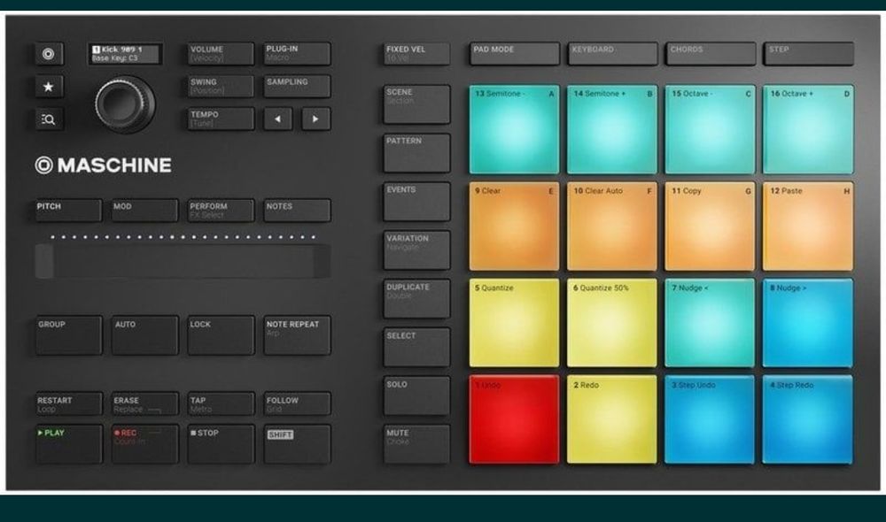Click the SAMPLING button
Viewport: 886px width, 522px height.
pyautogui.click(x=297, y=87)
